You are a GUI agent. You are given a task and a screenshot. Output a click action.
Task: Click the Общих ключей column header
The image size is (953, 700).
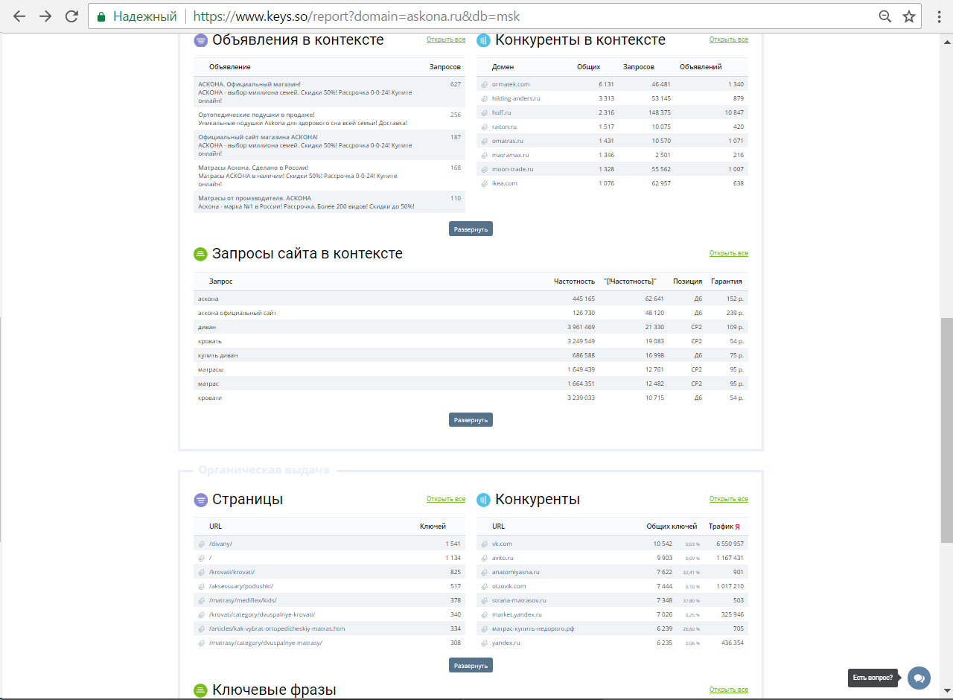(672, 526)
